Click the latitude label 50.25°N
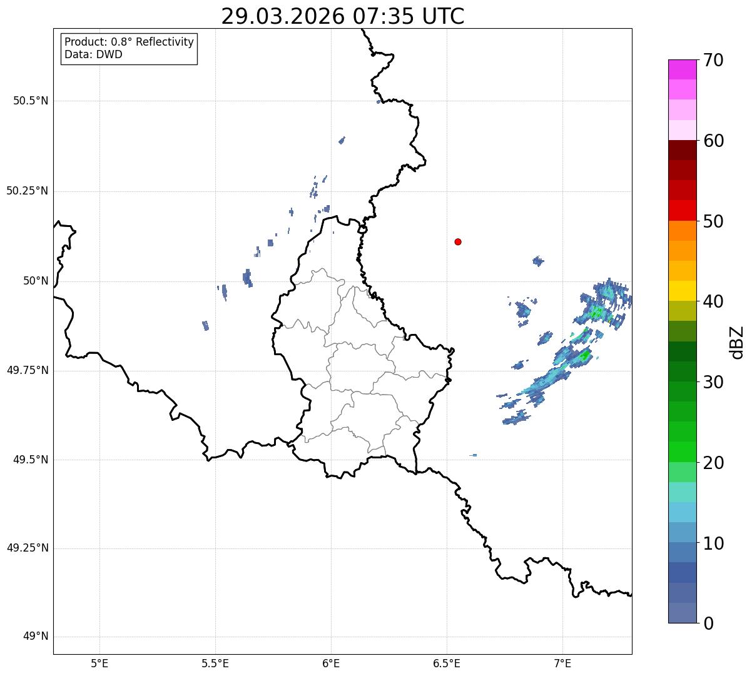Screen dimensions: 752x676 28,191
